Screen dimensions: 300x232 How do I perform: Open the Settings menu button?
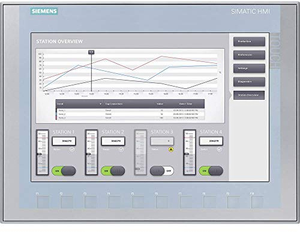(249, 69)
